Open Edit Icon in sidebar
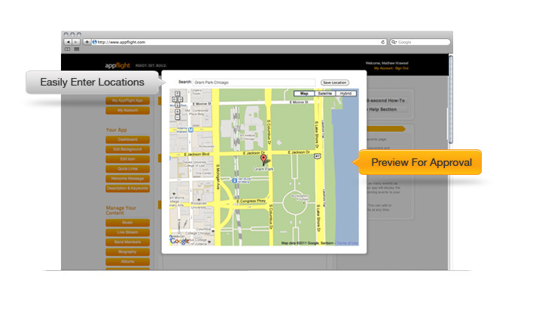 click(x=127, y=159)
